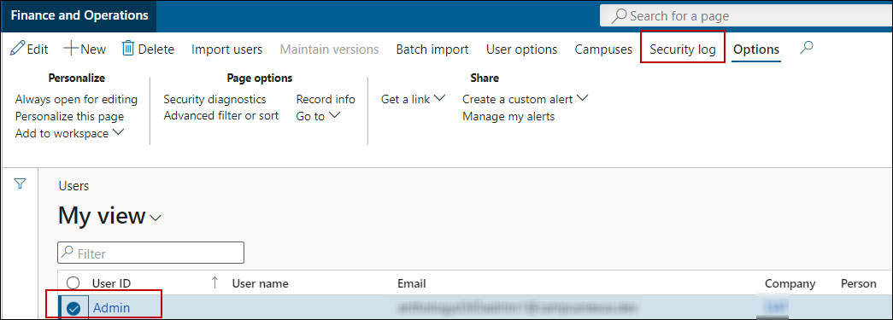Click the Finance and Operations title

coord(79,15)
